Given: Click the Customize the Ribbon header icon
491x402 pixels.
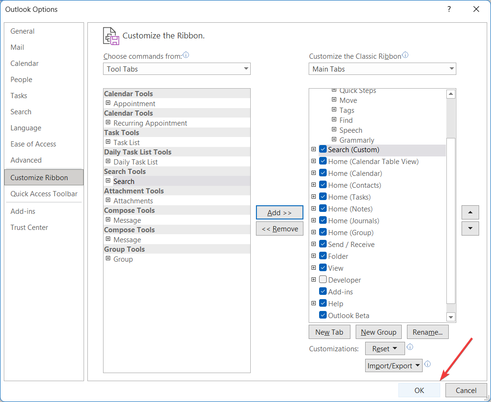Looking at the screenshot, I should click(111, 36).
